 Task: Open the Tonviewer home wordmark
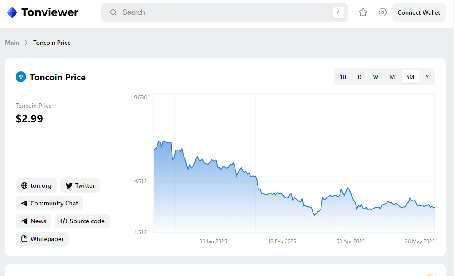(x=50, y=12)
